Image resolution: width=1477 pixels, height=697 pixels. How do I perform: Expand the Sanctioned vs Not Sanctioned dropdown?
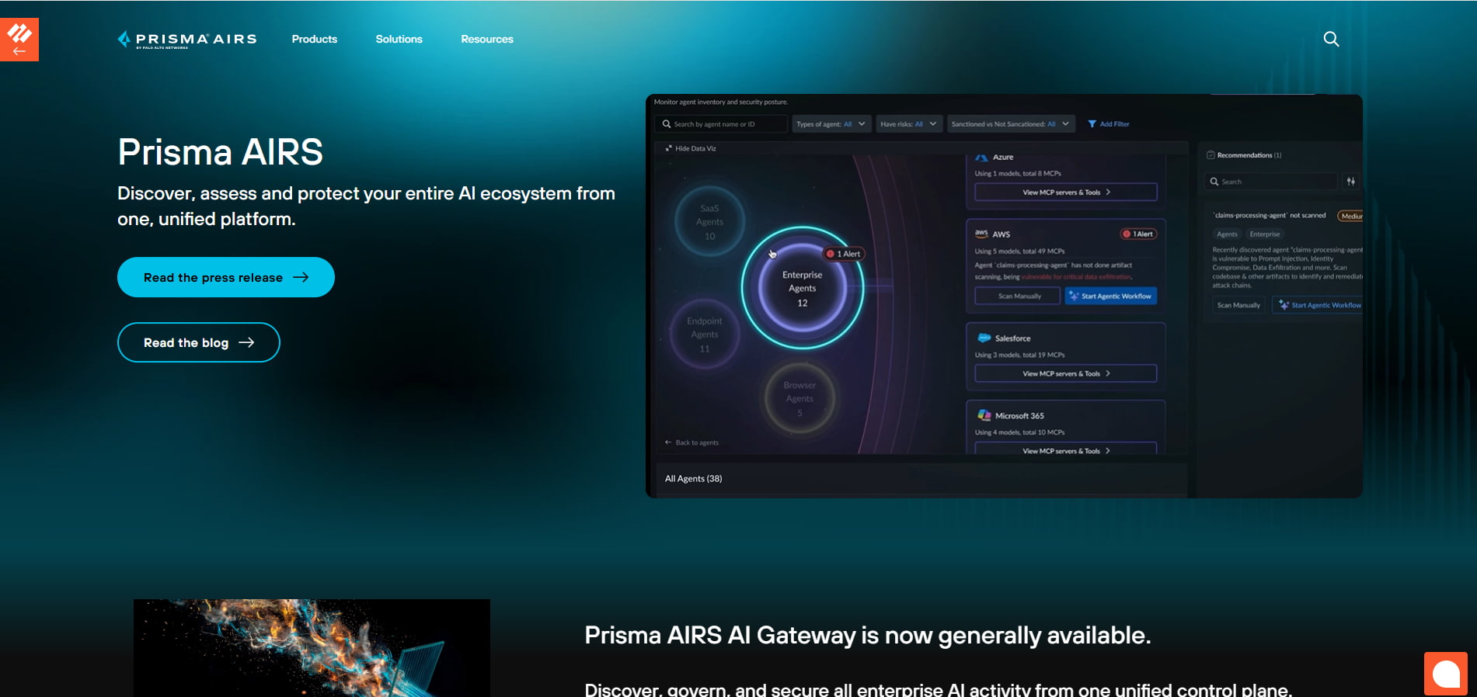1011,124
